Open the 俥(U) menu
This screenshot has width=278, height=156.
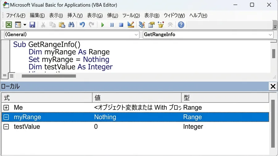[112, 15]
